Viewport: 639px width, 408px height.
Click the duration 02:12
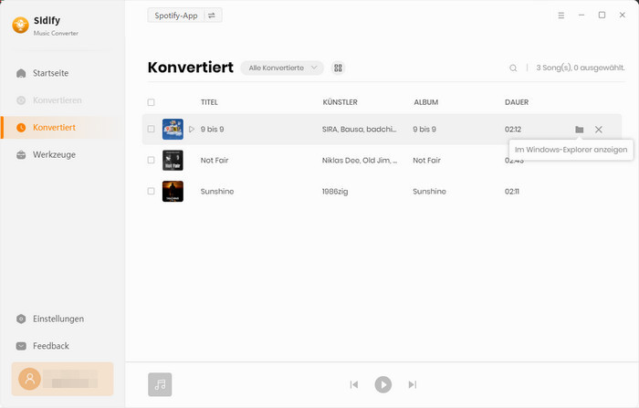pos(513,130)
